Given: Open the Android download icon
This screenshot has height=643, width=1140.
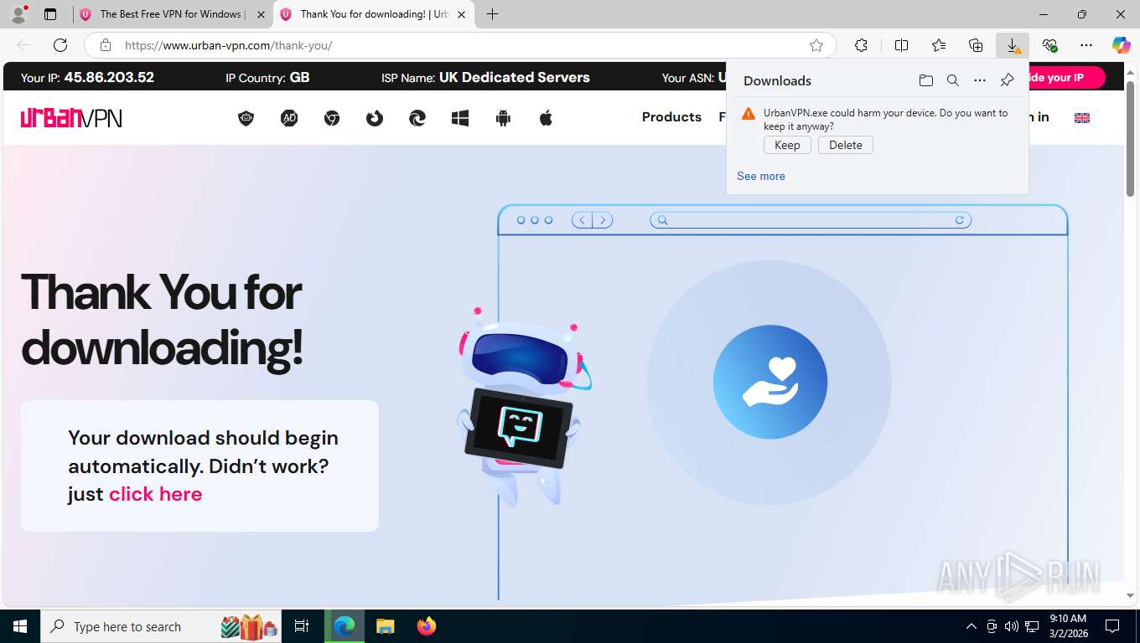Looking at the screenshot, I should pyautogui.click(x=503, y=118).
